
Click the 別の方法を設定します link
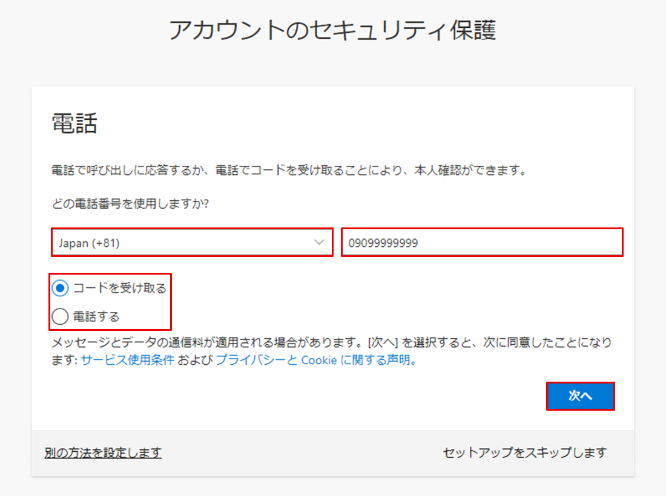pyautogui.click(x=103, y=452)
